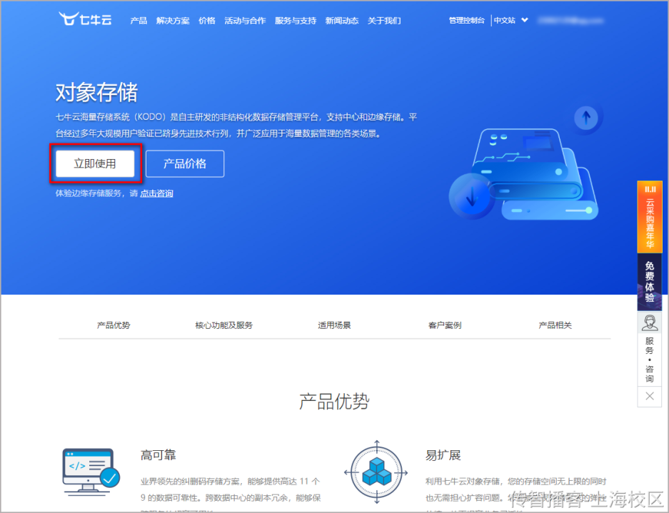The height and width of the screenshot is (513, 669).
Task: Open the 解决方案 menu
Action: point(173,21)
